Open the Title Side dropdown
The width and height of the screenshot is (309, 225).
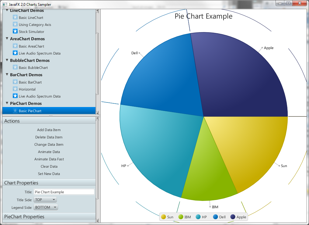[x=45, y=200]
